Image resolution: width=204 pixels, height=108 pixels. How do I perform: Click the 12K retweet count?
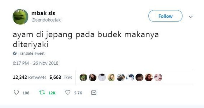pos(52,93)
